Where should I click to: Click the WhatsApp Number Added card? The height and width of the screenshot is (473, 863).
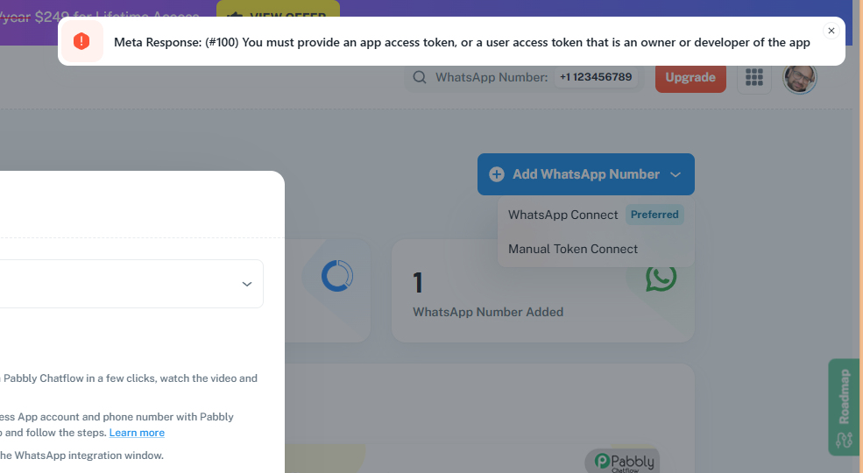(542, 291)
